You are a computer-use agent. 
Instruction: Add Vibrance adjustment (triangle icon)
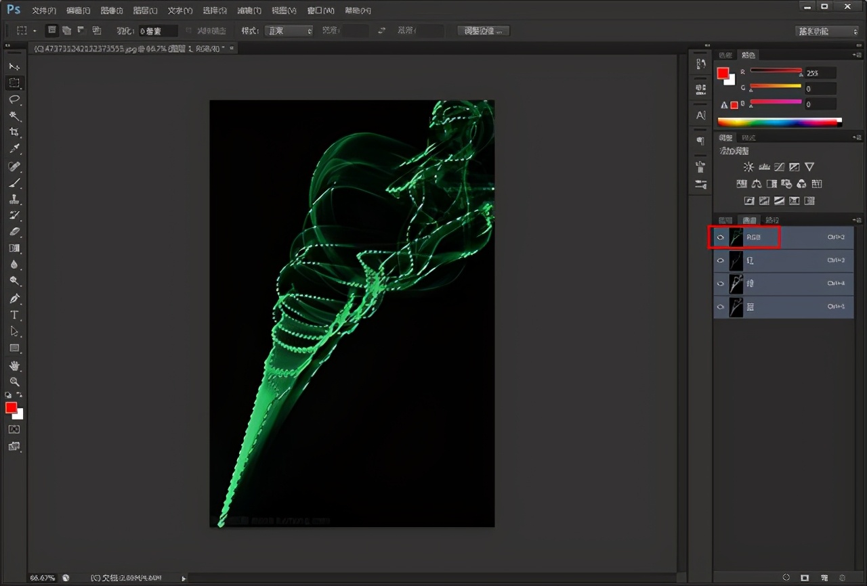[809, 166]
